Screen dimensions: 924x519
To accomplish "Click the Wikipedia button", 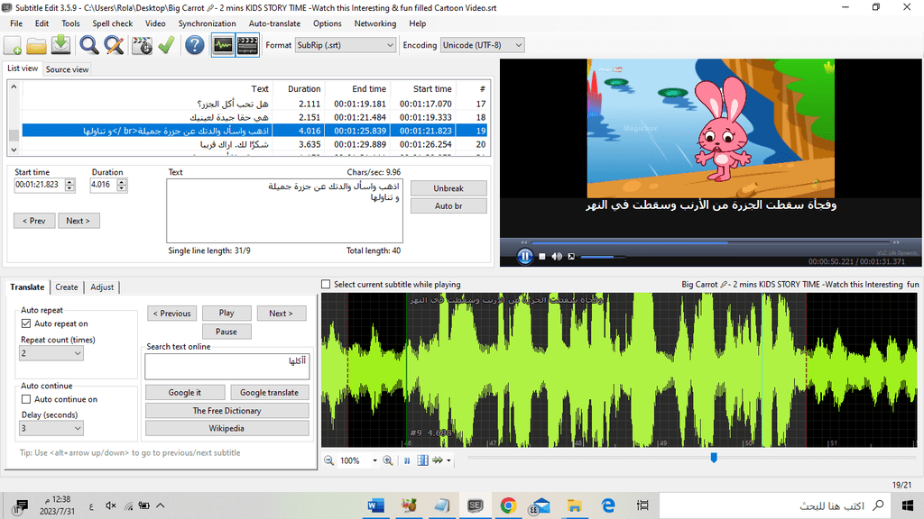I will [x=226, y=428].
